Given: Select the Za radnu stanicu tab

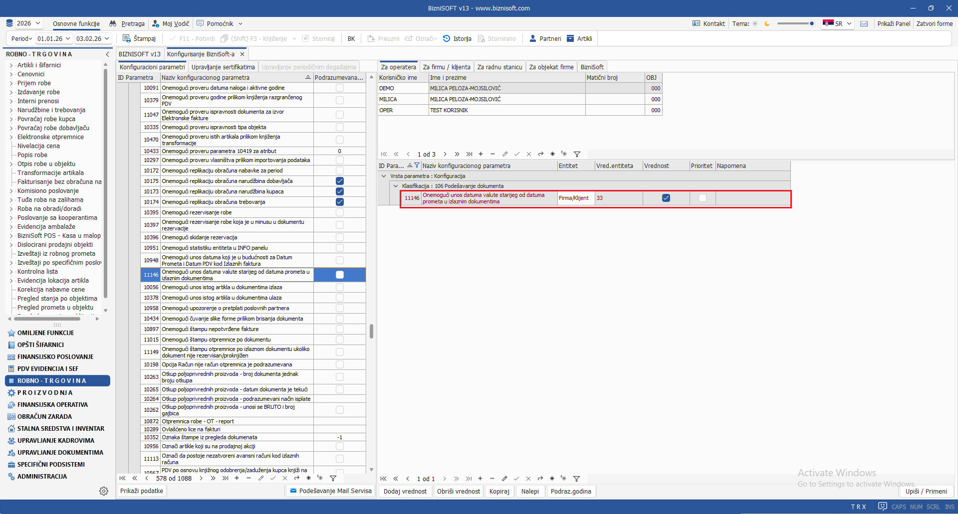Looking at the screenshot, I should [x=499, y=67].
